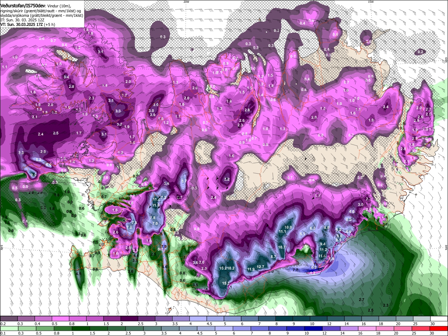This screenshot has width=448, height=336.
Task: Click the 10.0 precipitation value
Action: click(x=288, y=227)
